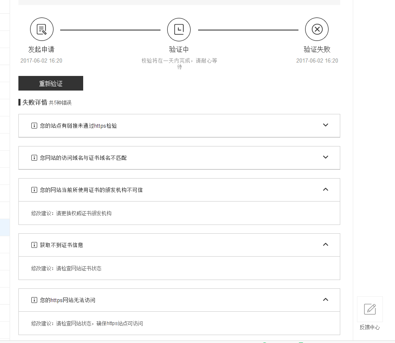Collapse the 颁发机构不可信 error details
Viewport: 395px width, 343px height.
326,189
